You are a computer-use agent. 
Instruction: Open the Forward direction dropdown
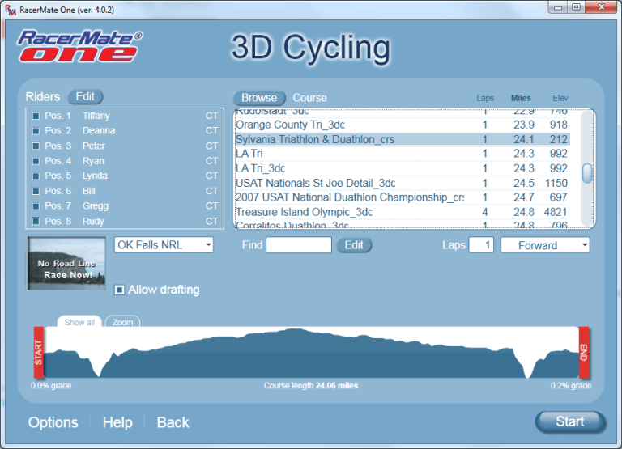click(x=544, y=245)
